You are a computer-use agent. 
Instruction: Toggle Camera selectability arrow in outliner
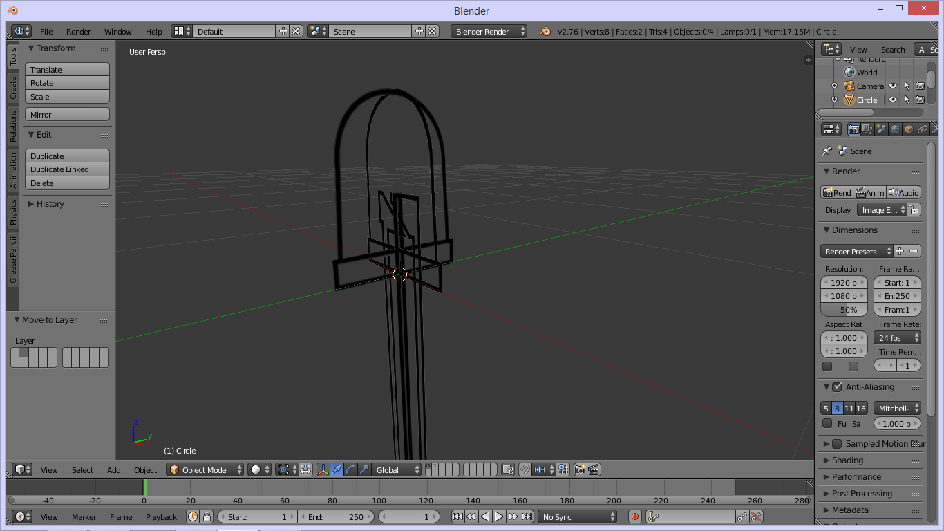coord(907,86)
